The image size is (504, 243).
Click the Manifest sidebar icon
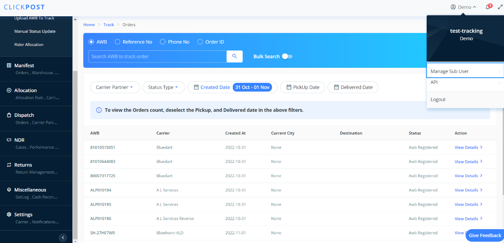[x=9, y=65]
